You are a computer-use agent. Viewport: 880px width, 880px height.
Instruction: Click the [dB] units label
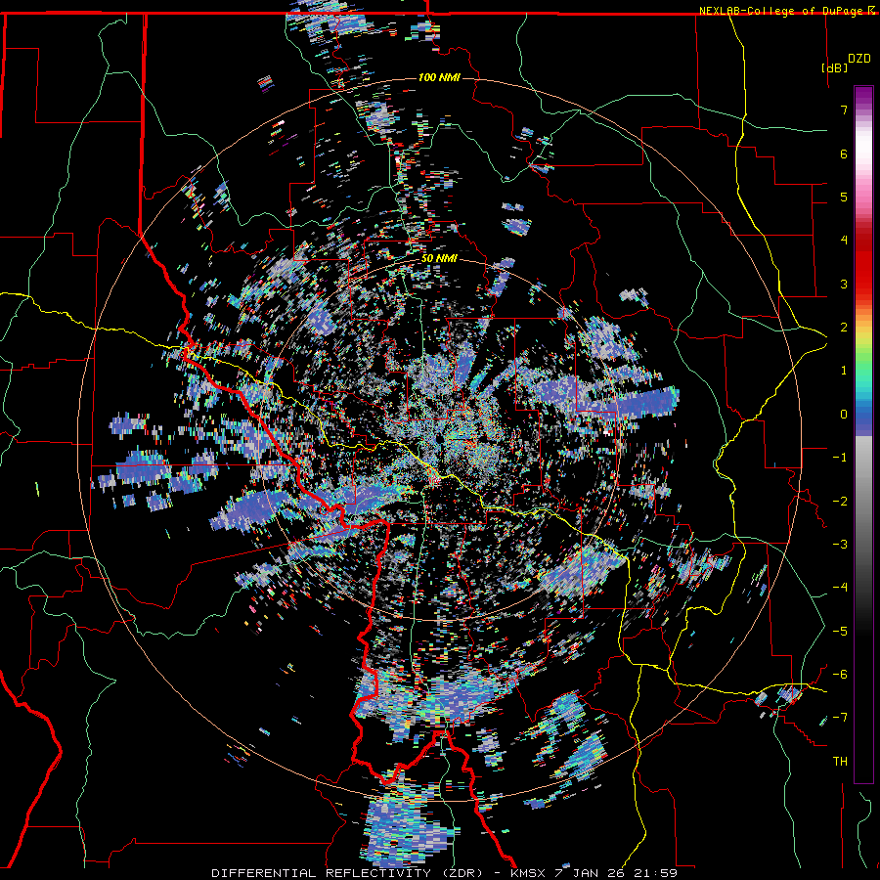coord(835,67)
